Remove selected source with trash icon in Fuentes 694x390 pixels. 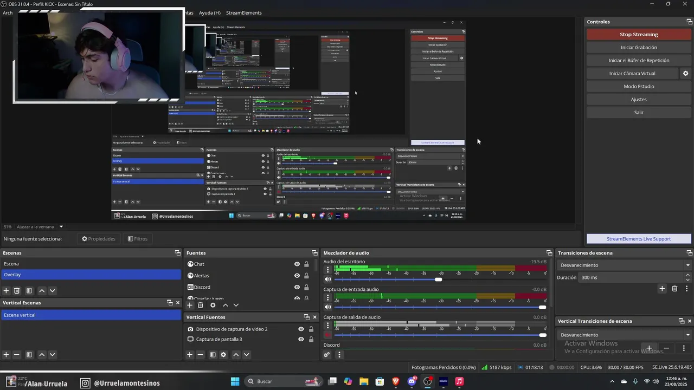[200, 305]
